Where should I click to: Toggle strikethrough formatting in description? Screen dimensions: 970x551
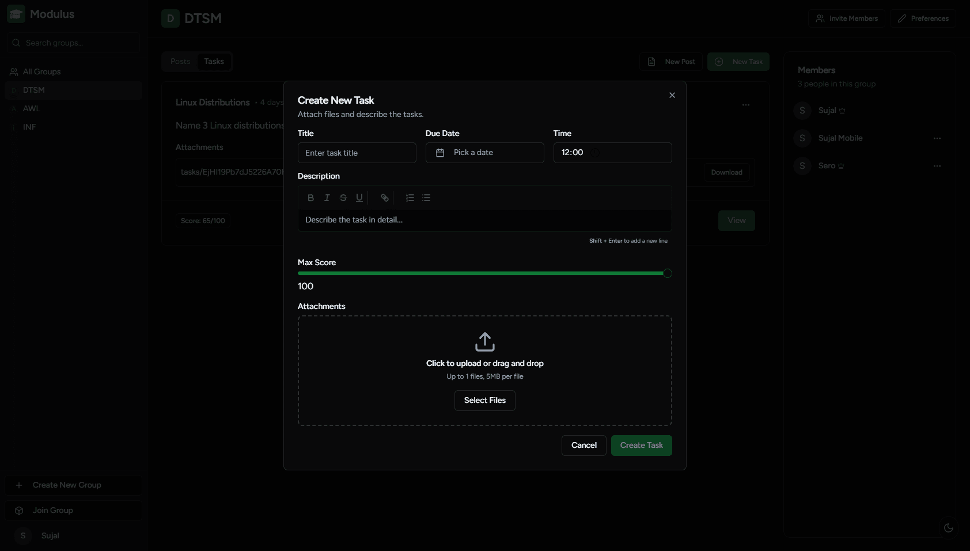pos(343,198)
